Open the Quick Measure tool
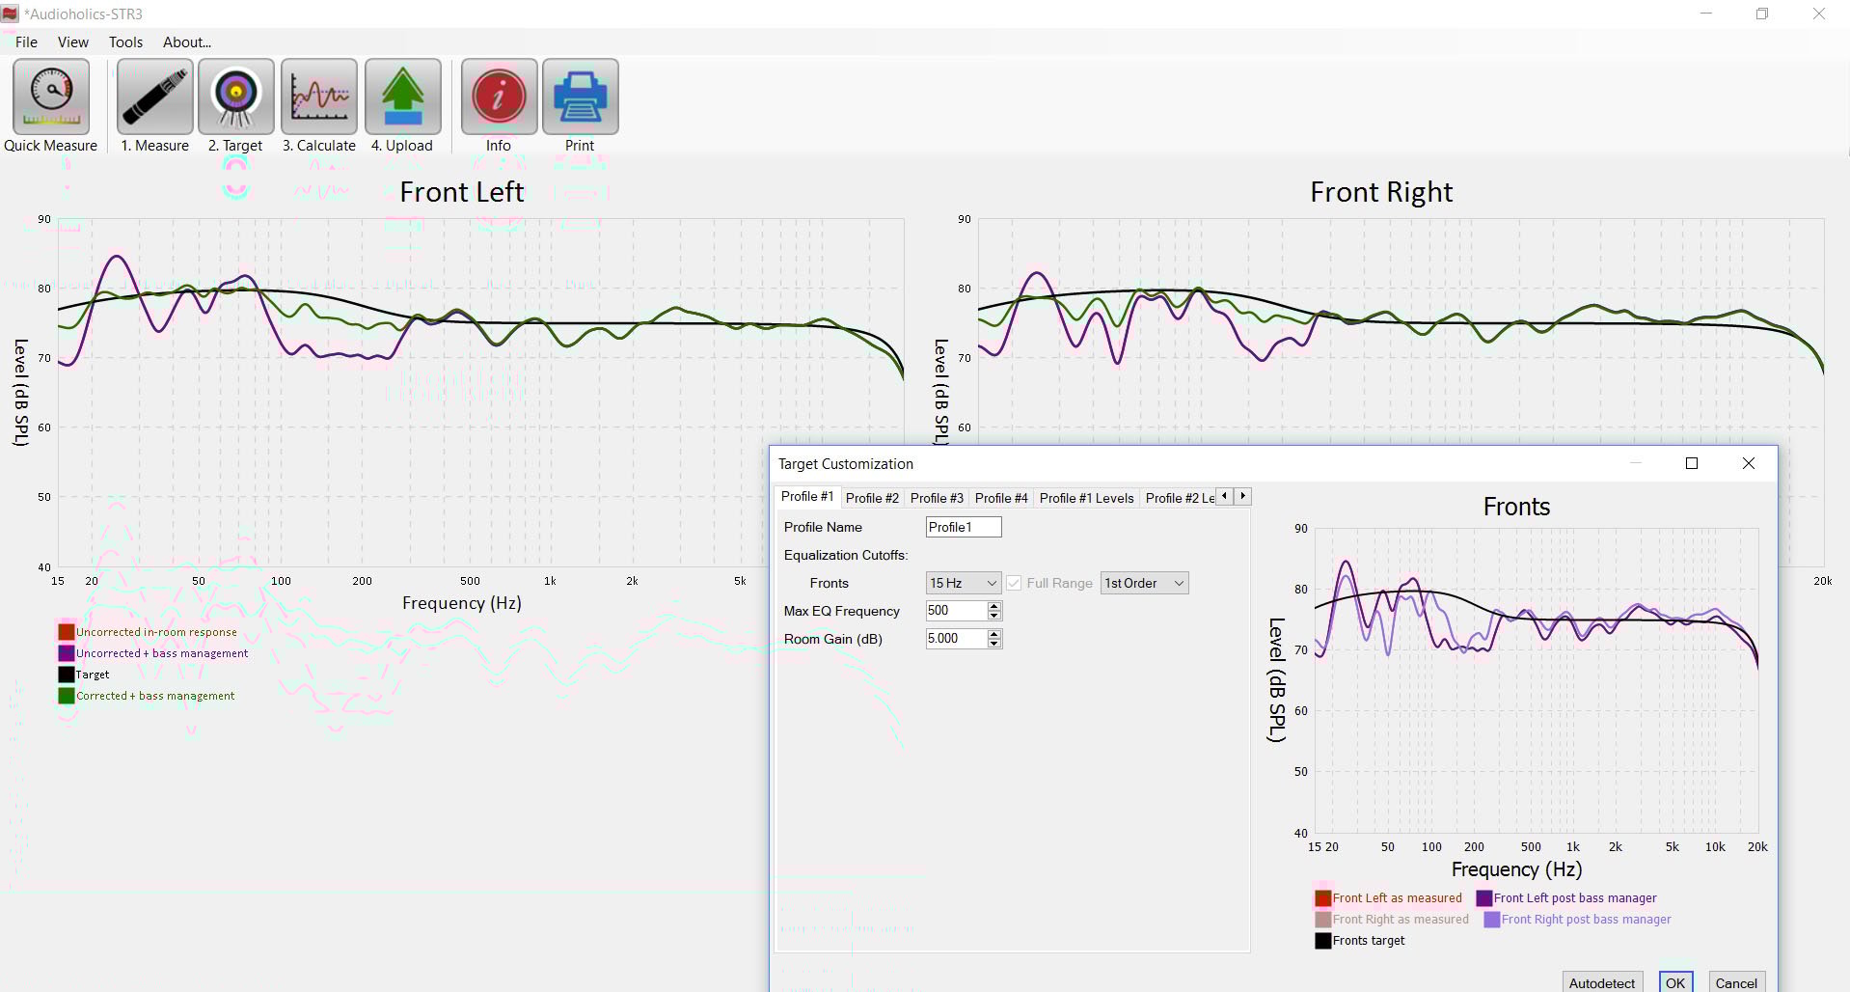Screen dimensions: 1850x992 point(51,97)
